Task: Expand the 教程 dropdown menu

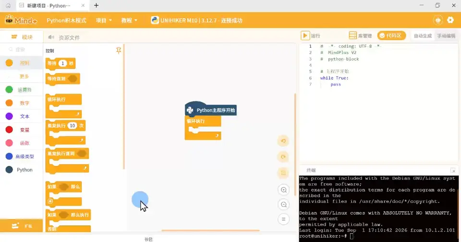Action: [x=129, y=20]
